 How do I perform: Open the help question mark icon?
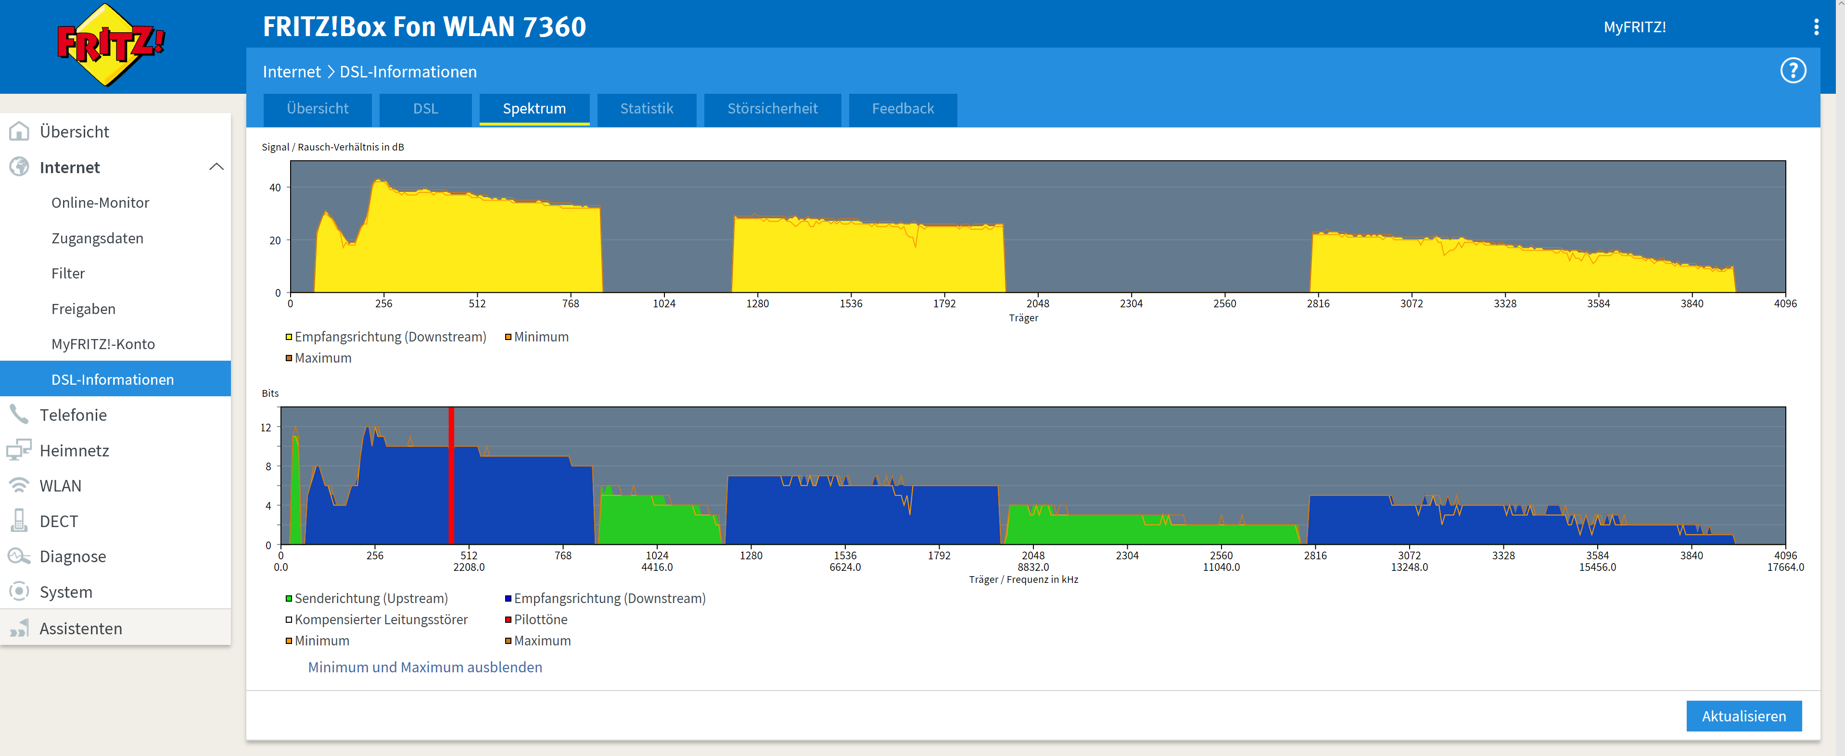pos(1793,71)
